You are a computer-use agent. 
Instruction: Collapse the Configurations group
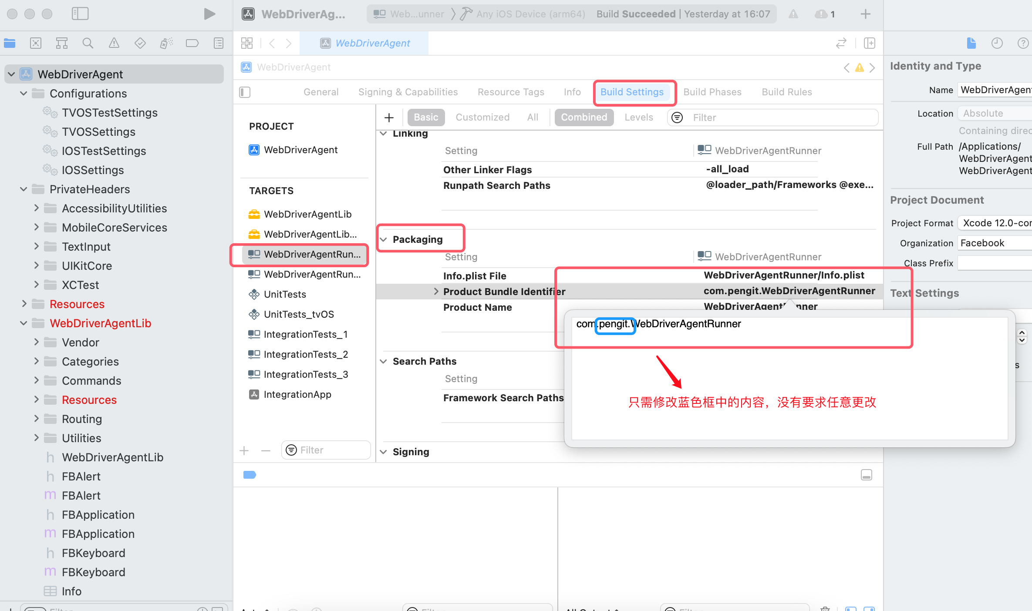(24, 94)
